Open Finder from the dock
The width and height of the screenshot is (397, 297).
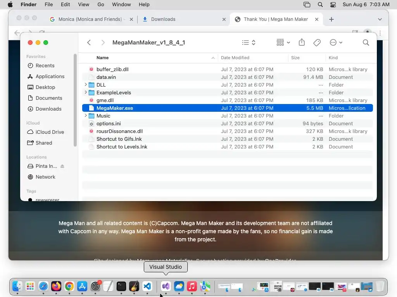pos(17,287)
